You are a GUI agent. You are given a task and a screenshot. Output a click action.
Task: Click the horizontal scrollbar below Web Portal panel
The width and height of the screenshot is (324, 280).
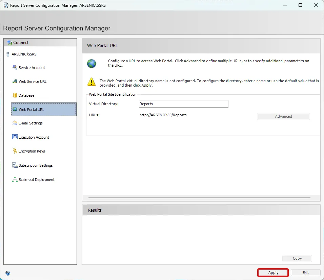(x=199, y=198)
